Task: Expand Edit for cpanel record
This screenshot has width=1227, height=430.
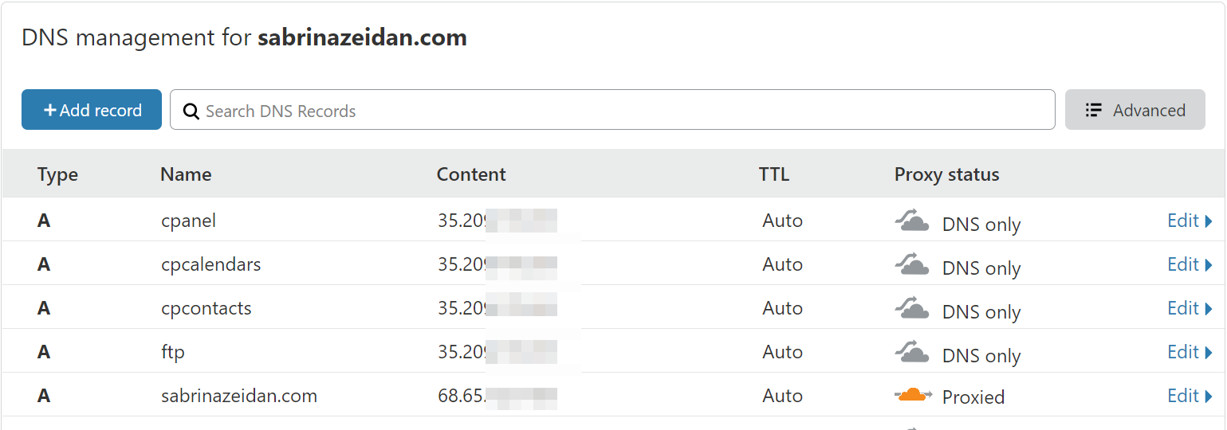Action: pyautogui.click(x=1190, y=221)
